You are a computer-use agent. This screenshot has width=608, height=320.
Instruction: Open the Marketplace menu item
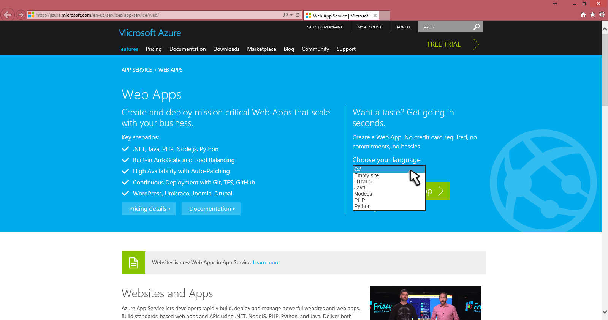tap(261, 49)
